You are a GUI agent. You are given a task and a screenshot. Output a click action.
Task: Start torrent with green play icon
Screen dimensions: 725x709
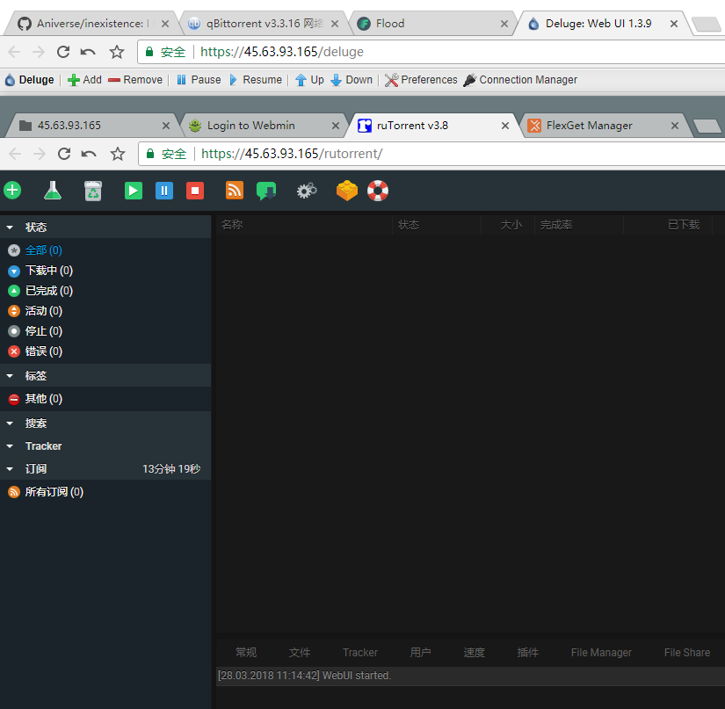click(134, 191)
